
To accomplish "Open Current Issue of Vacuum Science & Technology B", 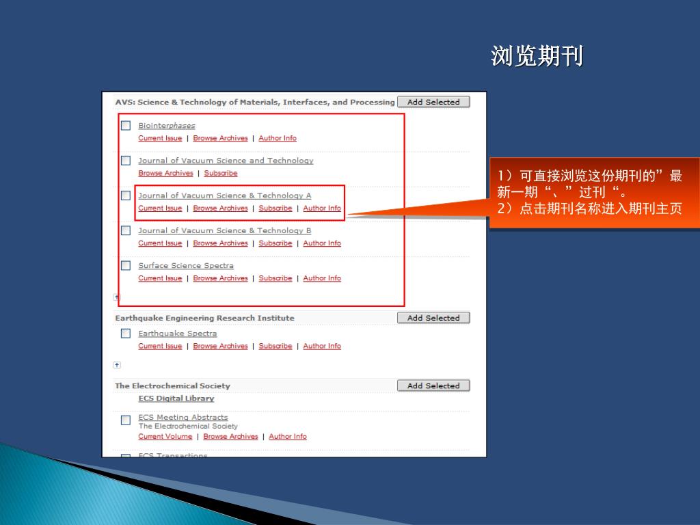I will tap(160, 243).
